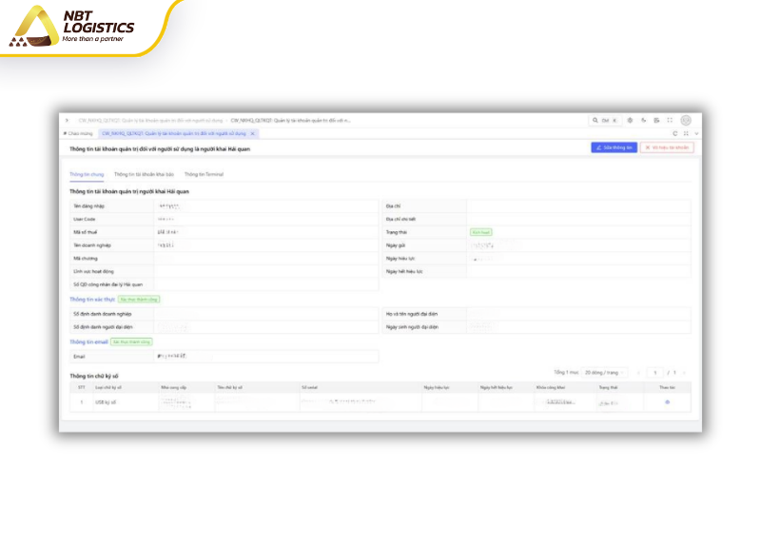Go to the previous page arrow in pagination
The image size is (761, 545).
click(x=638, y=373)
